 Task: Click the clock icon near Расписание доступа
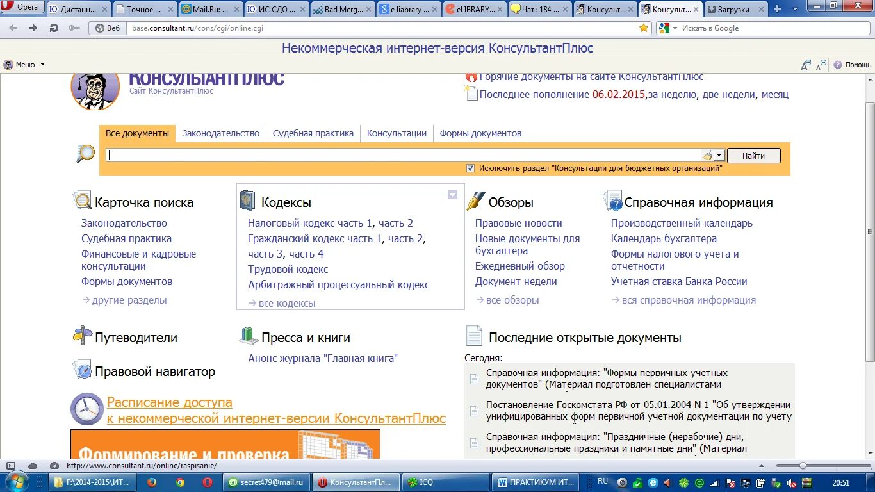86,409
